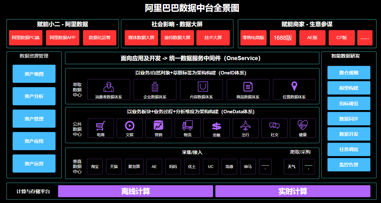Click the 聚划算 data source box
This screenshot has width=381, height=203.
point(134,166)
